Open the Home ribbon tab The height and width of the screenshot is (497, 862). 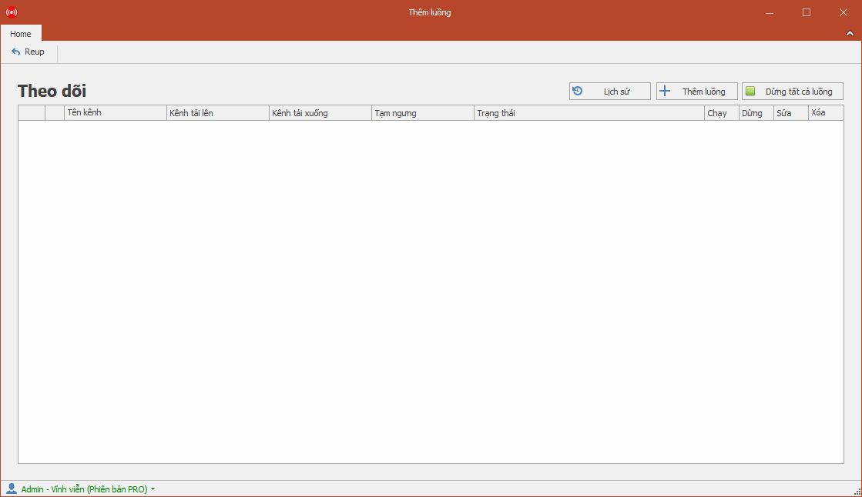(21, 34)
